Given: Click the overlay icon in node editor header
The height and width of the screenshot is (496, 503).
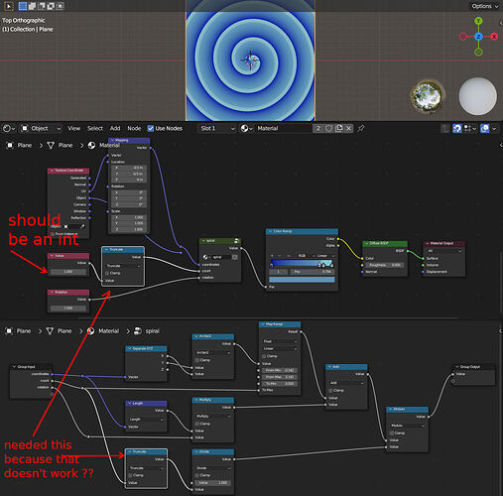Looking at the screenshot, I should [485, 128].
